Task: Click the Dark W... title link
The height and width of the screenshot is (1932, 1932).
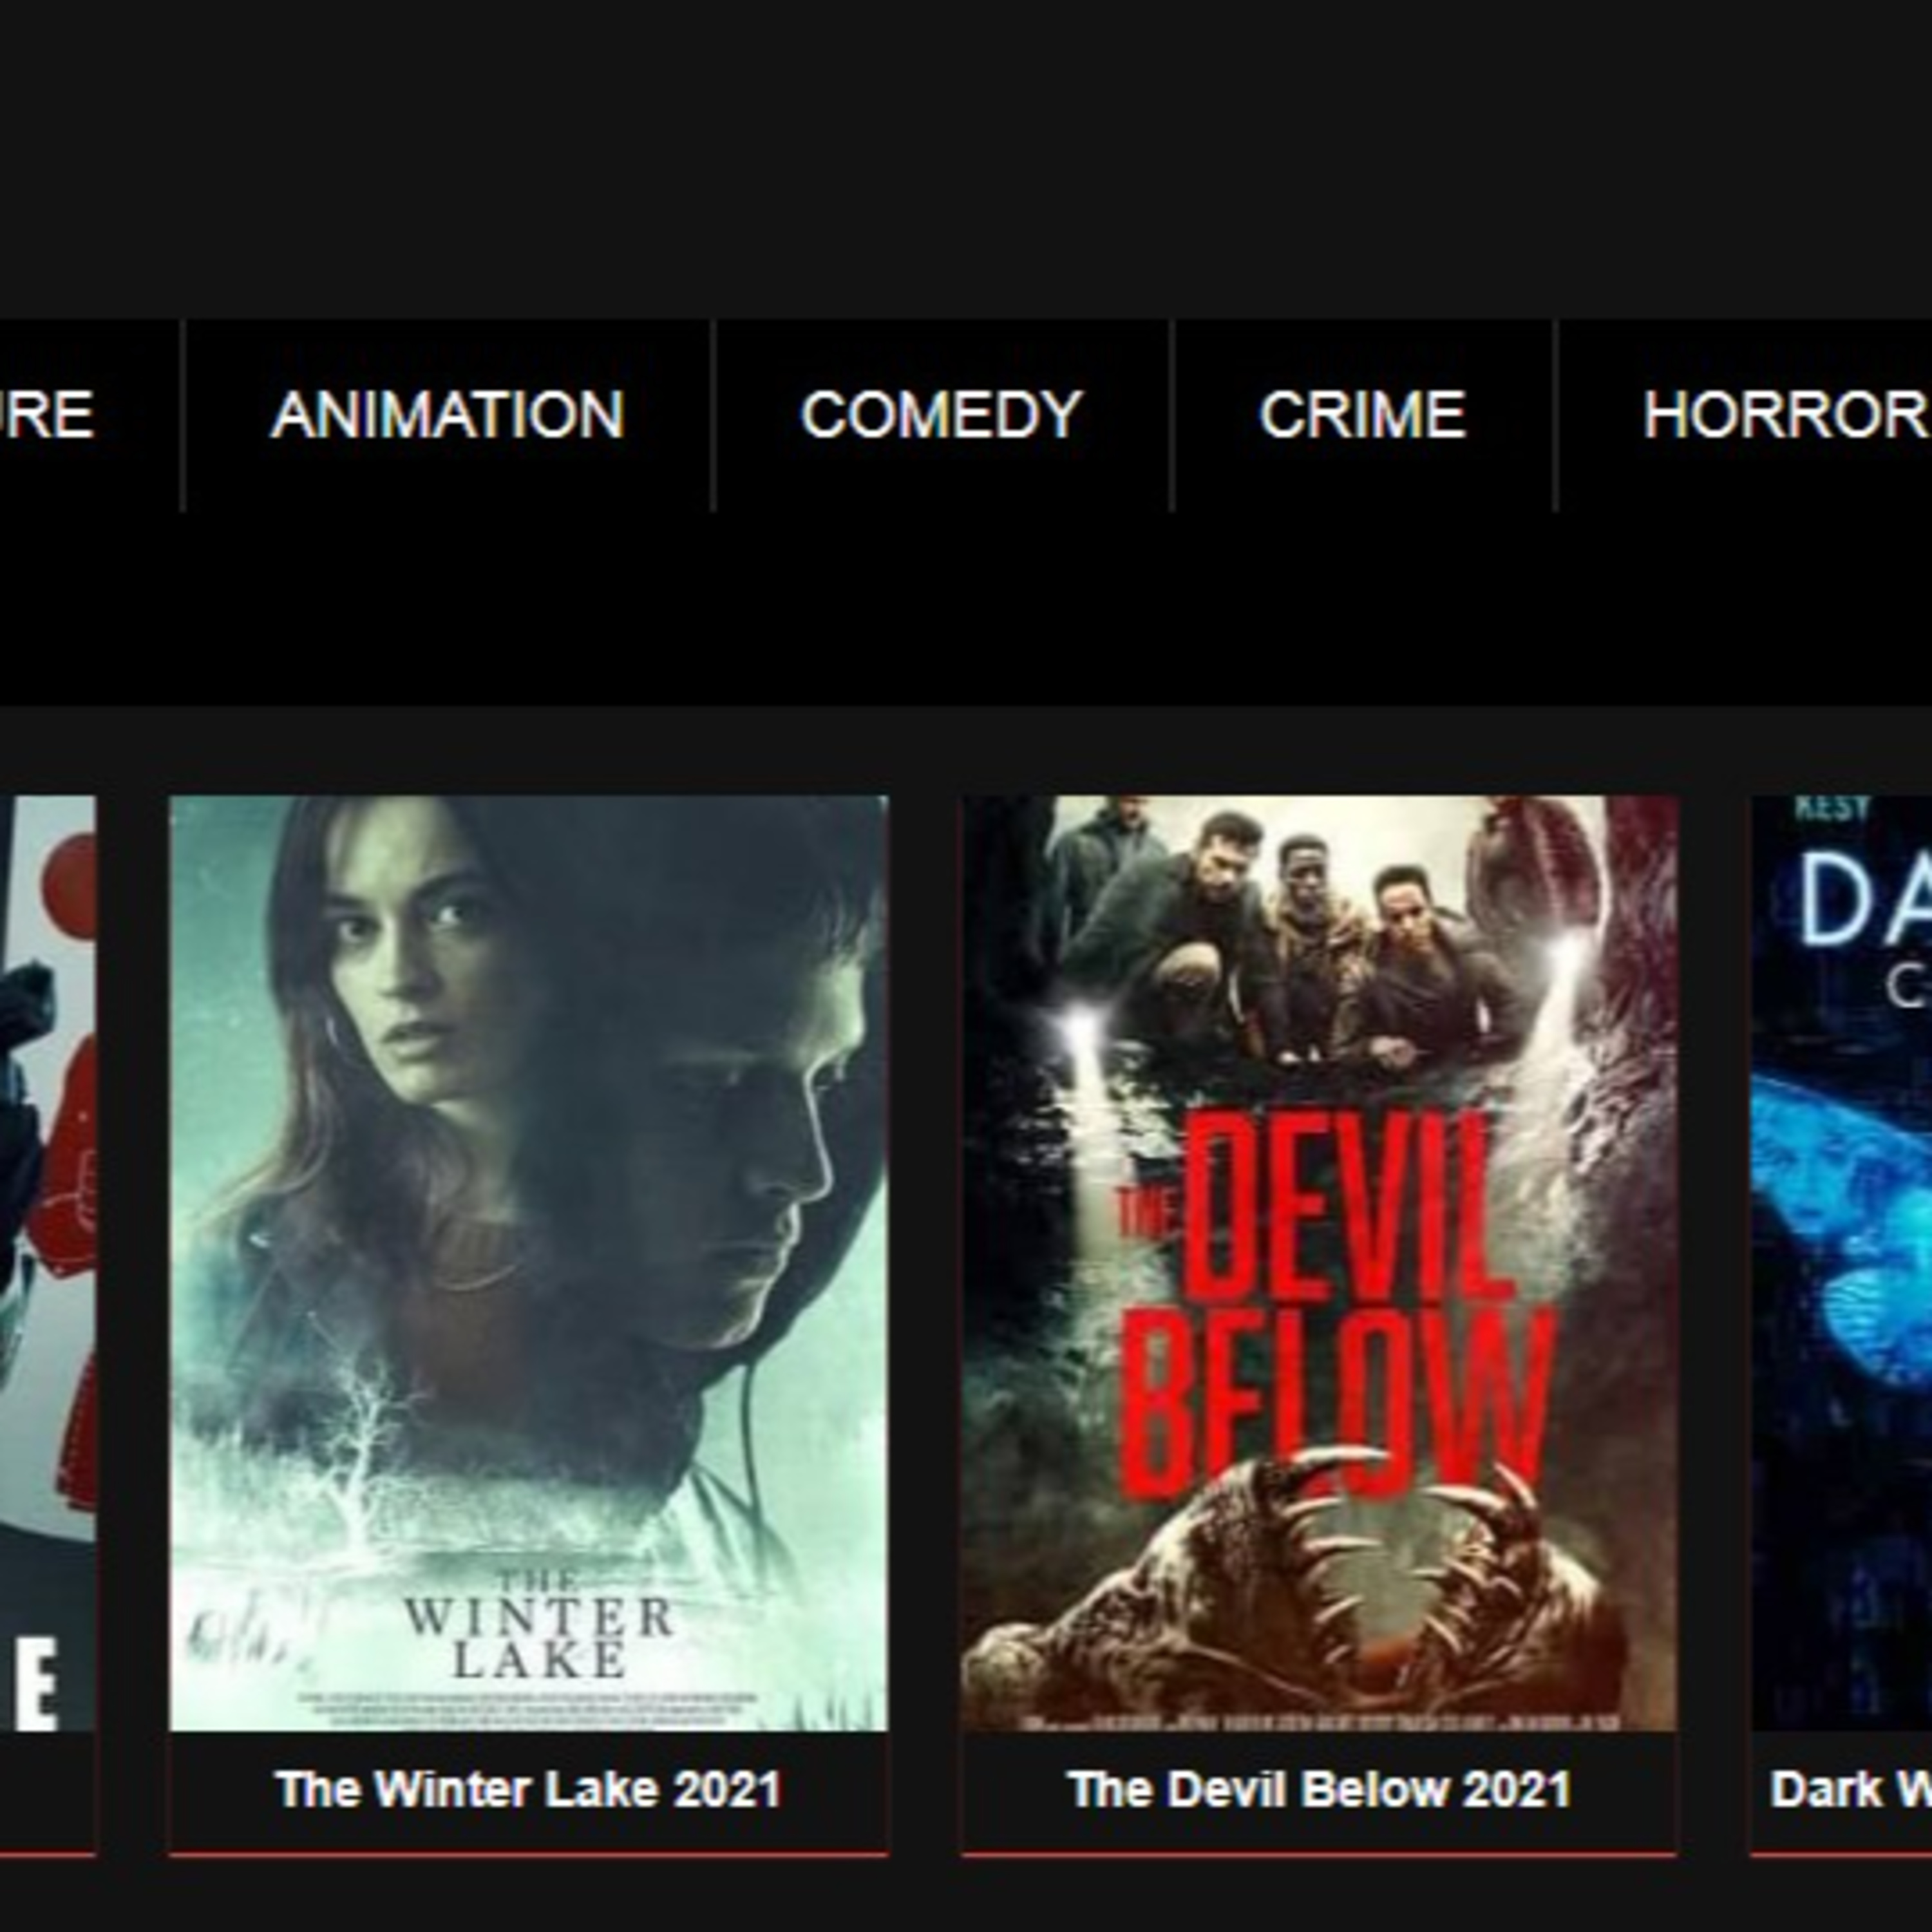Action: (x=1850, y=1790)
